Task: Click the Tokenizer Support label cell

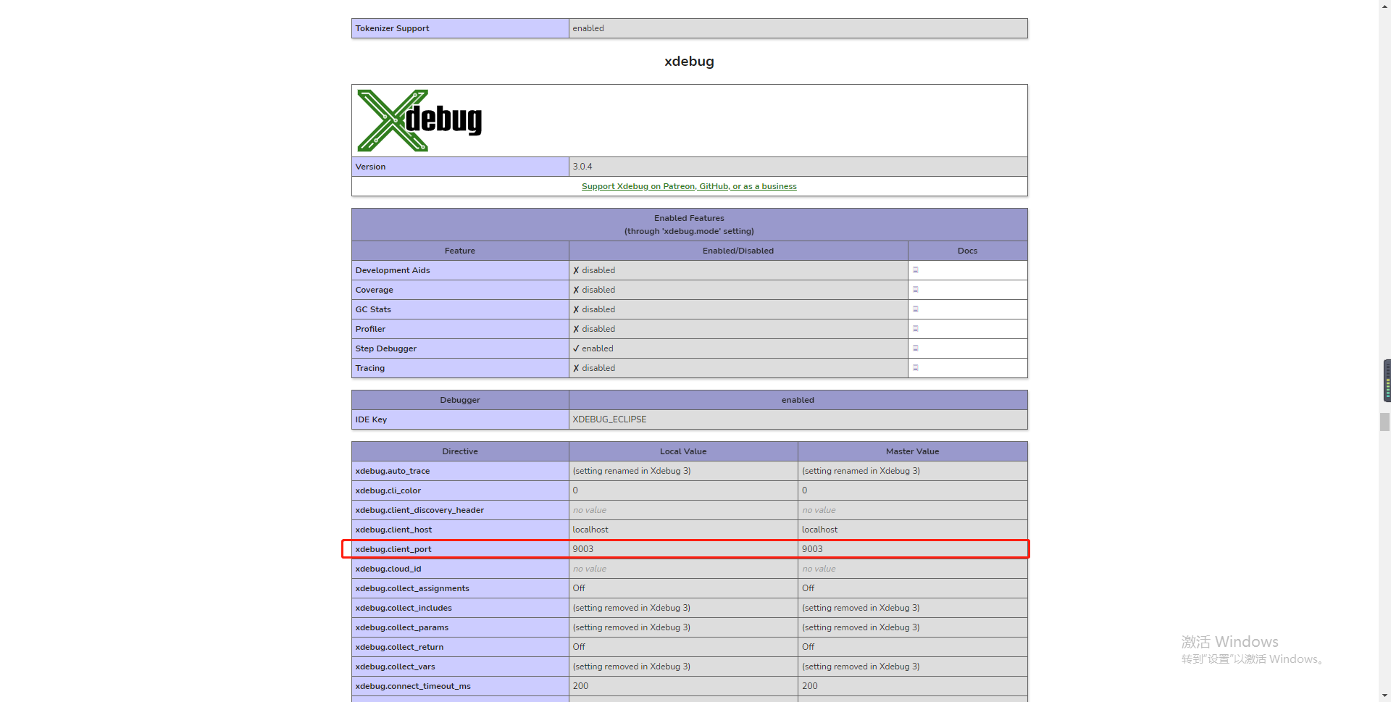Action: tap(392, 28)
